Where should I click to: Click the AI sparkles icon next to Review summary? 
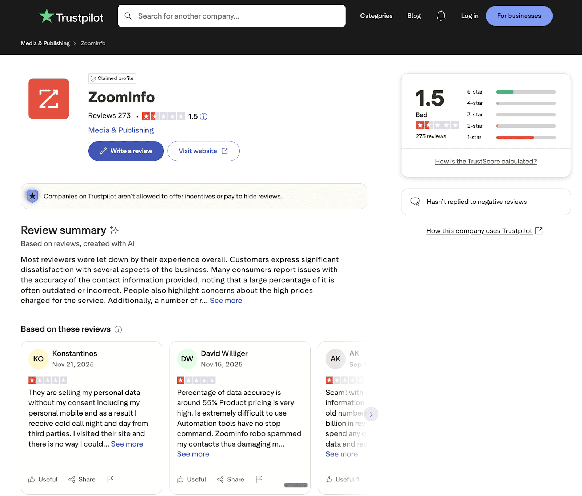click(x=114, y=230)
